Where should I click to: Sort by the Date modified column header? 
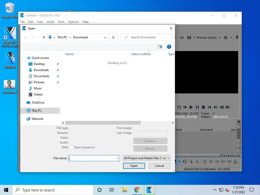tap(141, 54)
